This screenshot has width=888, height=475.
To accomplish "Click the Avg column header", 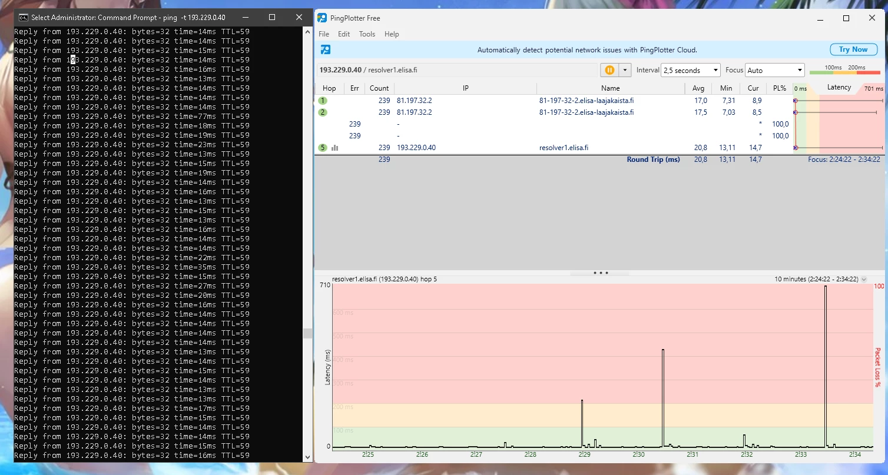I will tap(698, 88).
